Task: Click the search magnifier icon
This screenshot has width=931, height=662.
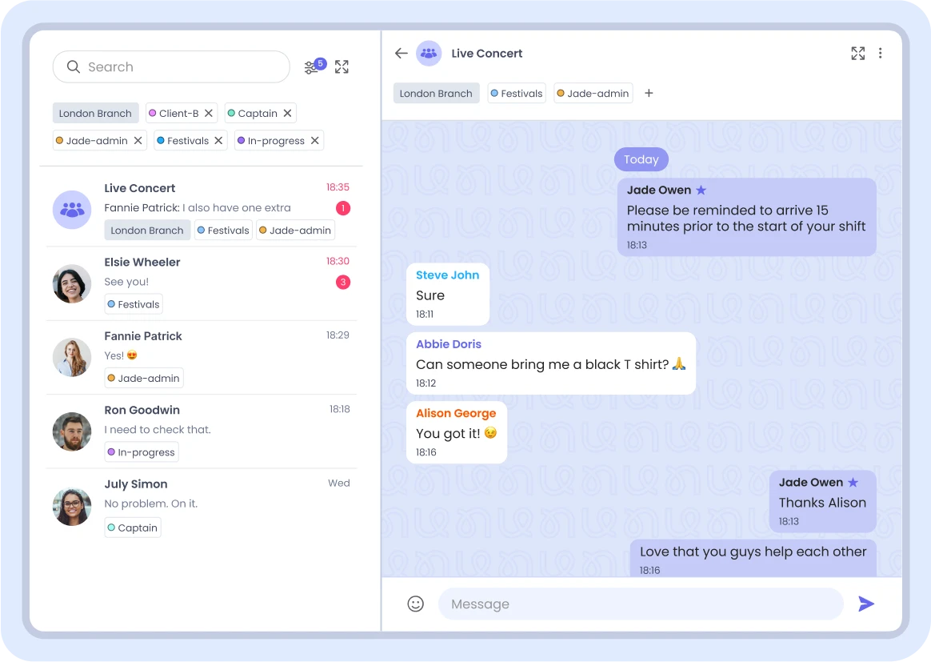Action: point(73,67)
